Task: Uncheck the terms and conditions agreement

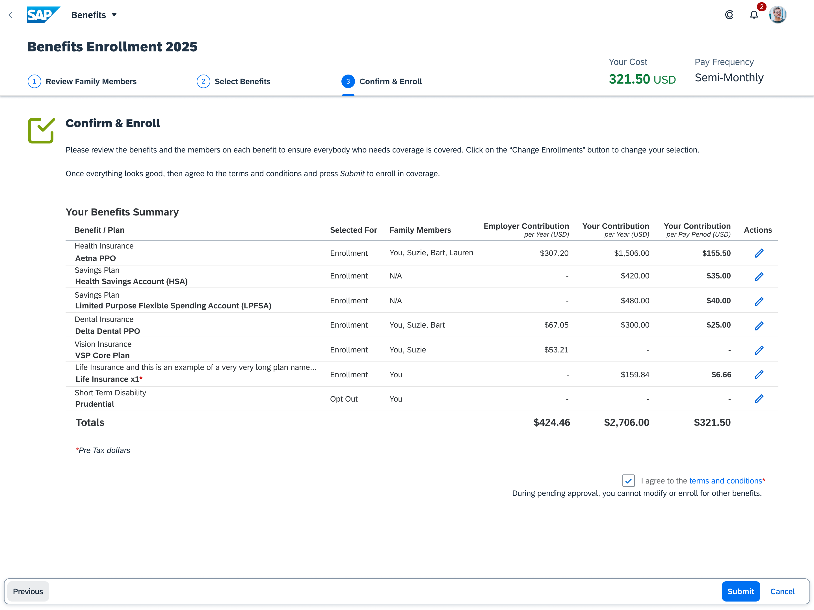Action: point(629,481)
